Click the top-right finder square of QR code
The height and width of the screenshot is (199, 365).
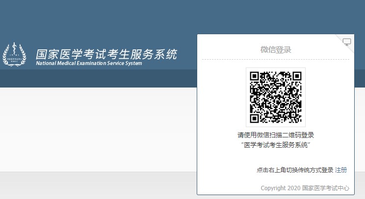(x=296, y=77)
